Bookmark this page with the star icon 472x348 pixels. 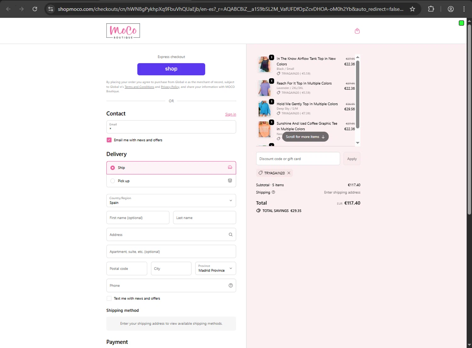point(412,9)
